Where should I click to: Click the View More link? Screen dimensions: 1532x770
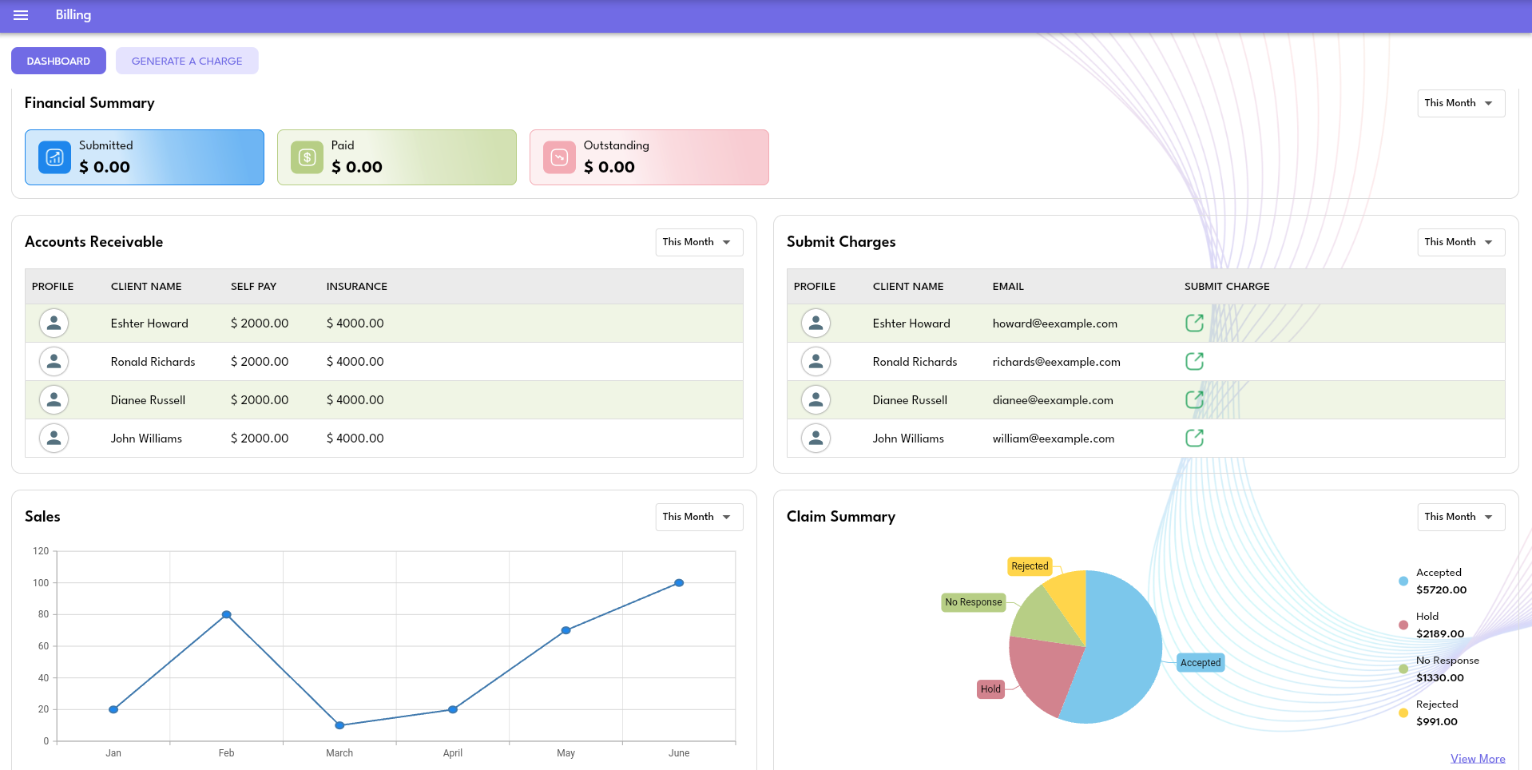(x=1477, y=758)
